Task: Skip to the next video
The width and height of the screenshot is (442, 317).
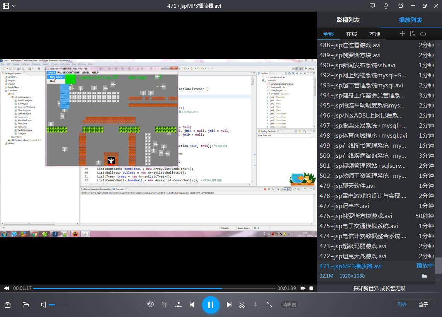Action: (229, 305)
